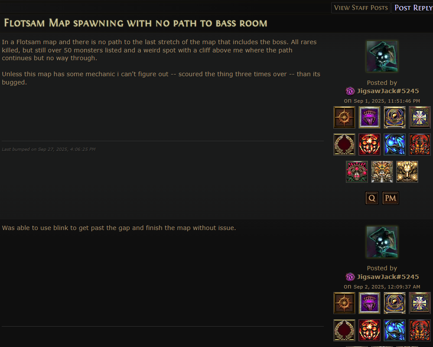Click the View Staff Posts button
This screenshot has width=433, height=347.
tap(361, 8)
